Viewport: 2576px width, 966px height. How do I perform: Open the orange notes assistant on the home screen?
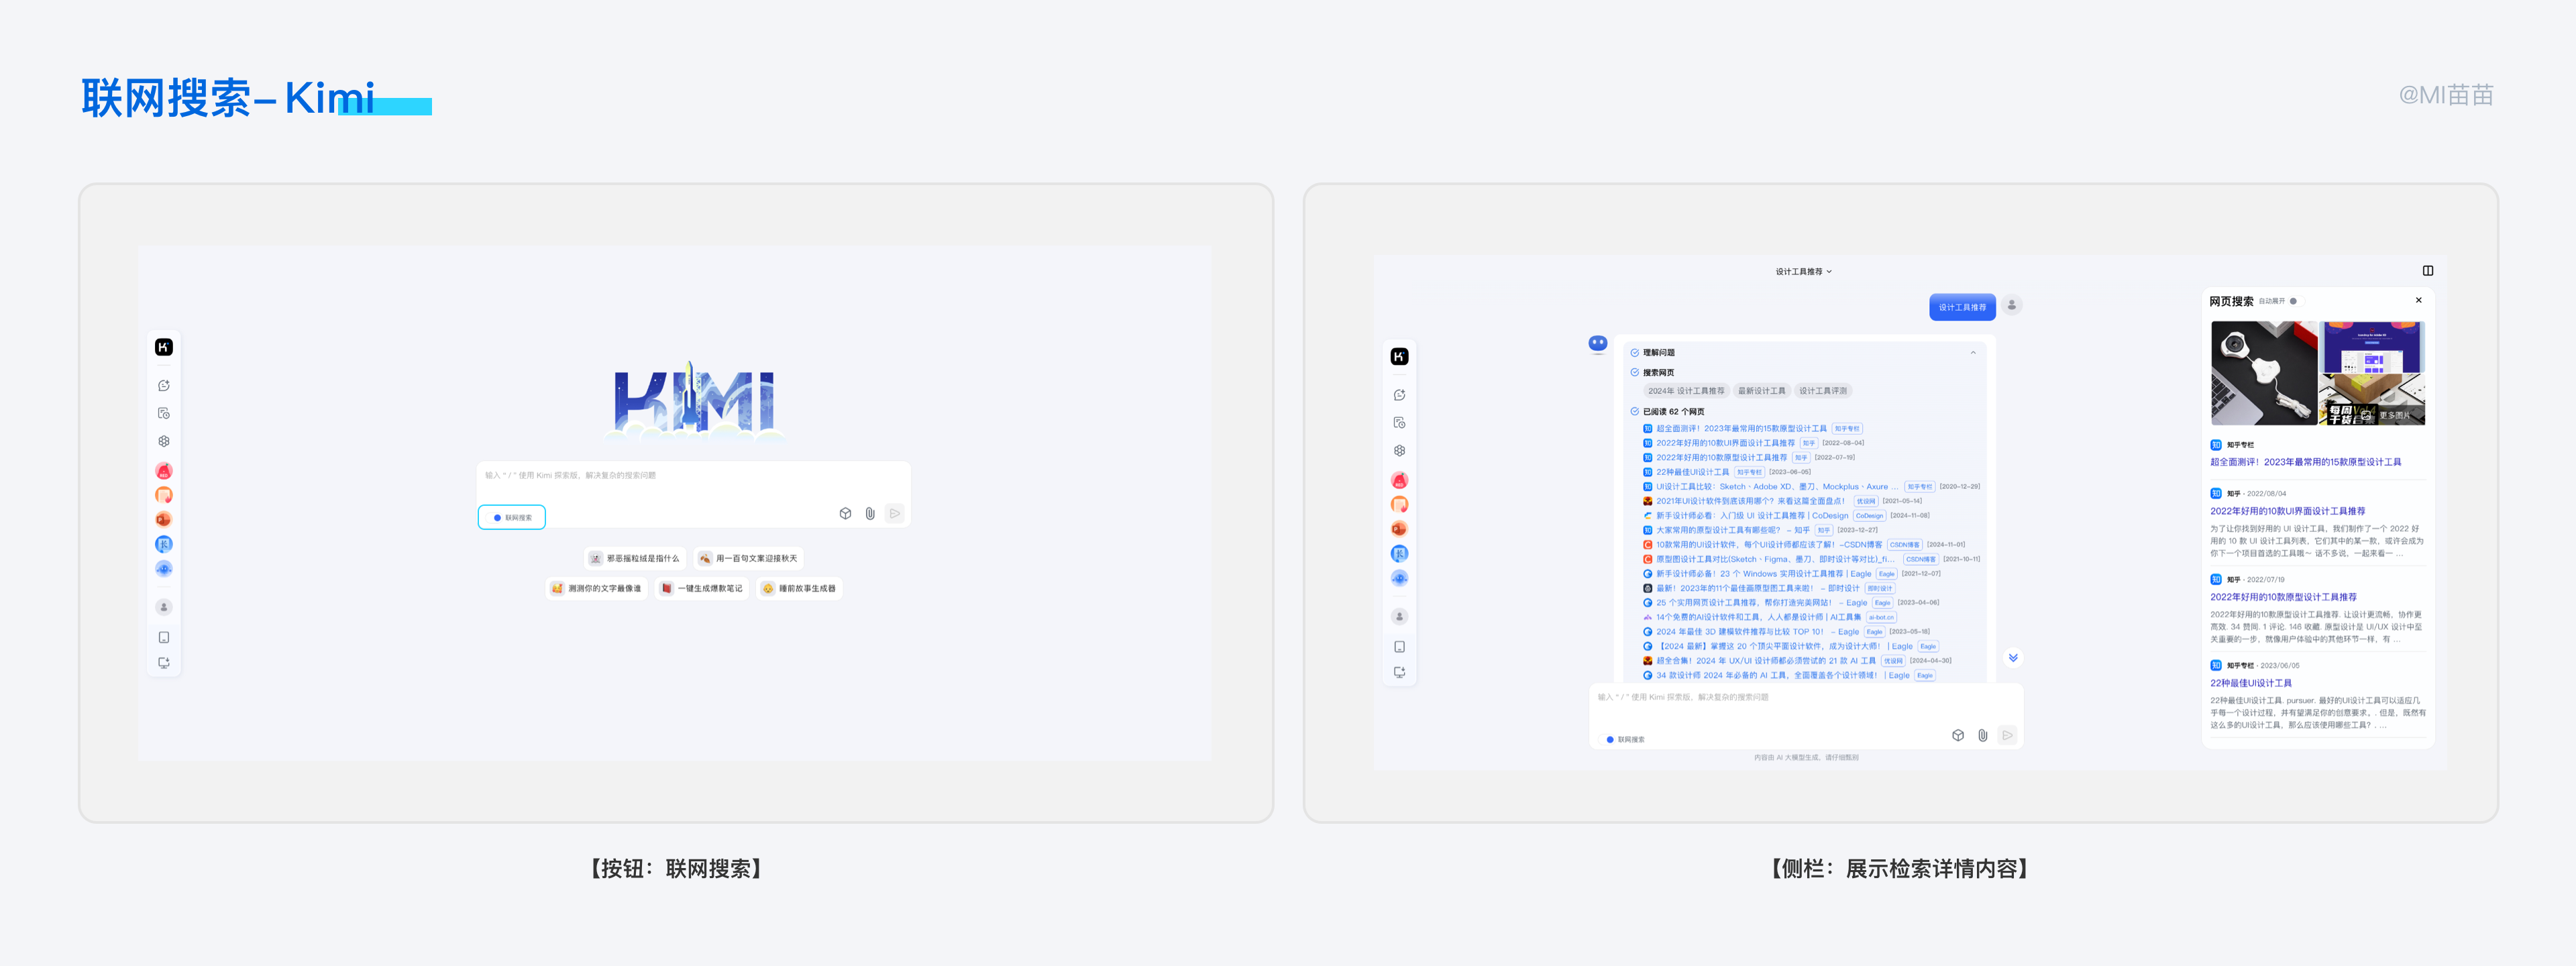coord(164,495)
